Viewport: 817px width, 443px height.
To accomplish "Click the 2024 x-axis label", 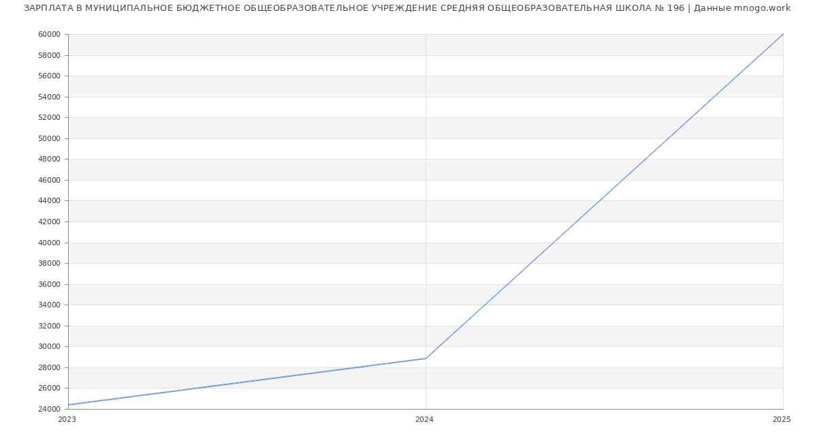I will click(424, 419).
